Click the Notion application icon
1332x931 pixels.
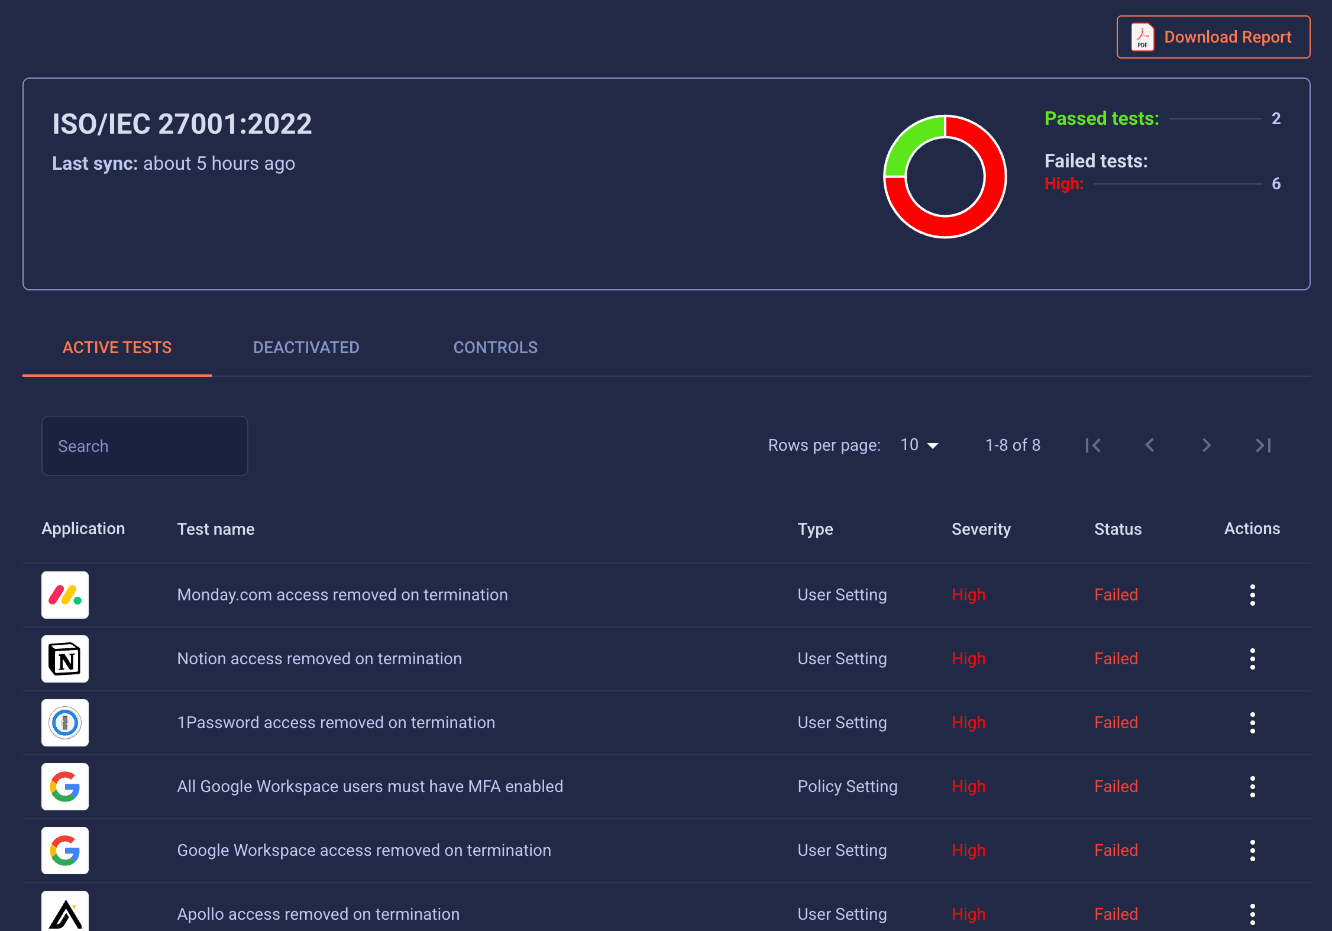click(x=65, y=659)
